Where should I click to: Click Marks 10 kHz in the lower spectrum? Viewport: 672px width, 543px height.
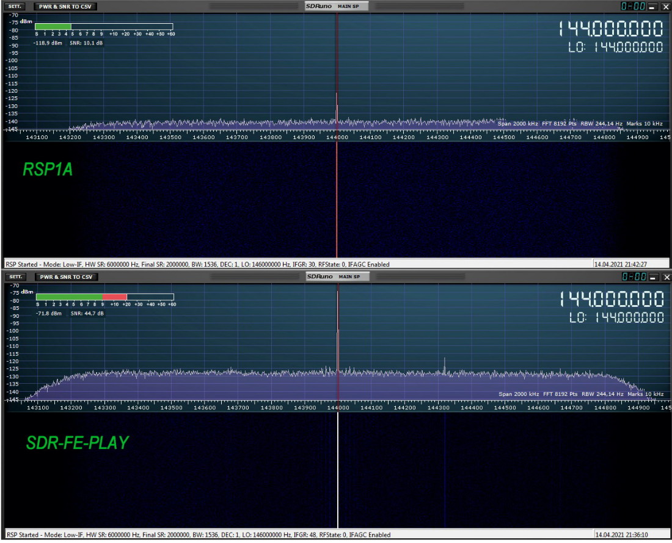(x=646, y=394)
